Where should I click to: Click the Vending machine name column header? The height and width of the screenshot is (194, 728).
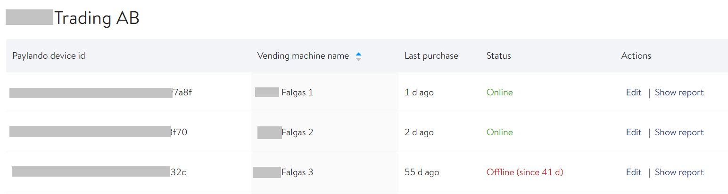[x=303, y=56]
